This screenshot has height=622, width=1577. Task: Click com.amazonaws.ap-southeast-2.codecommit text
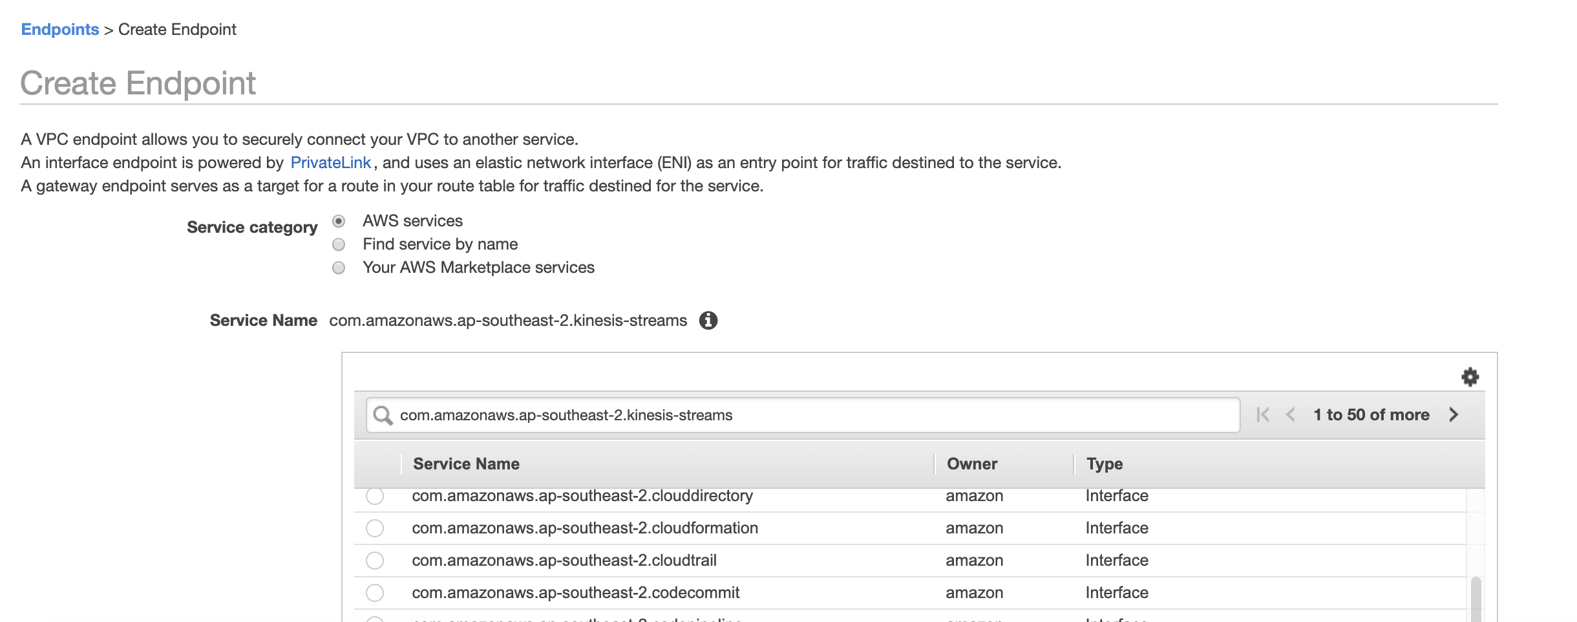tap(576, 593)
